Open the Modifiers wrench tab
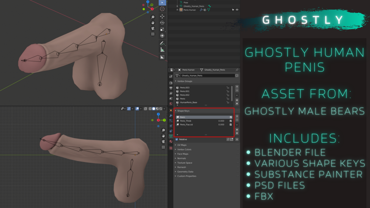This screenshot has width=370, height=208. [171, 116]
